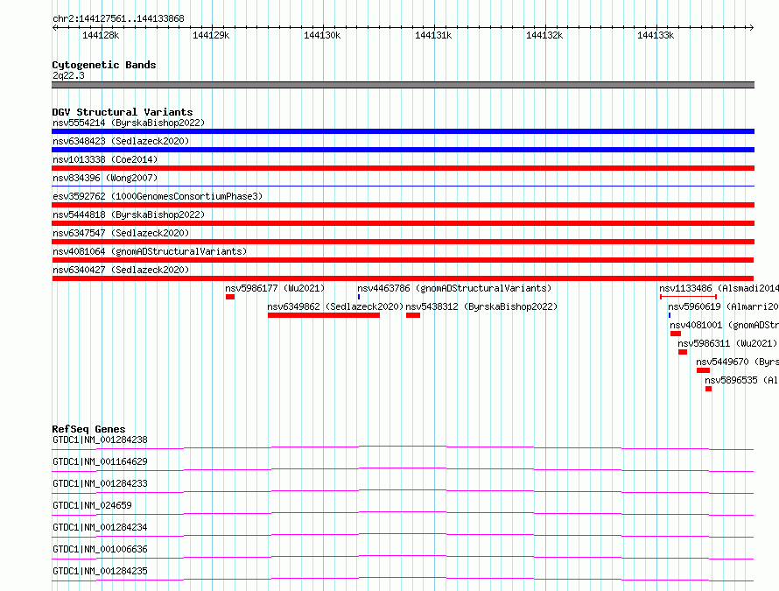Click the chr2:144127561..144133868 coordinate label
Viewport: 779px width, 591px height.
point(118,18)
